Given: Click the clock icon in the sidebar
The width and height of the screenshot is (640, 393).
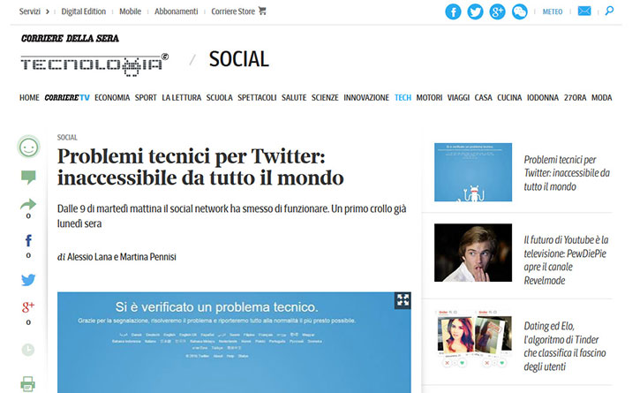Looking at the screenshot, I should 27,350.
